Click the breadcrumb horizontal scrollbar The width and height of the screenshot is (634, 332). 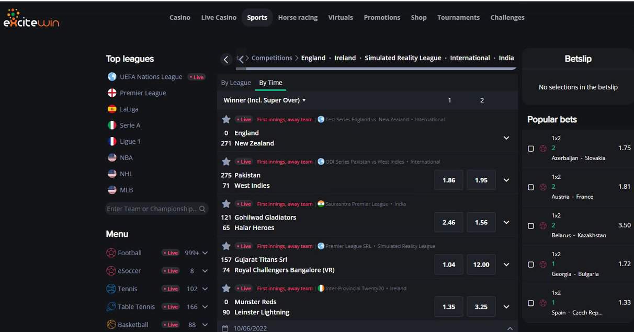click(377, 68)
